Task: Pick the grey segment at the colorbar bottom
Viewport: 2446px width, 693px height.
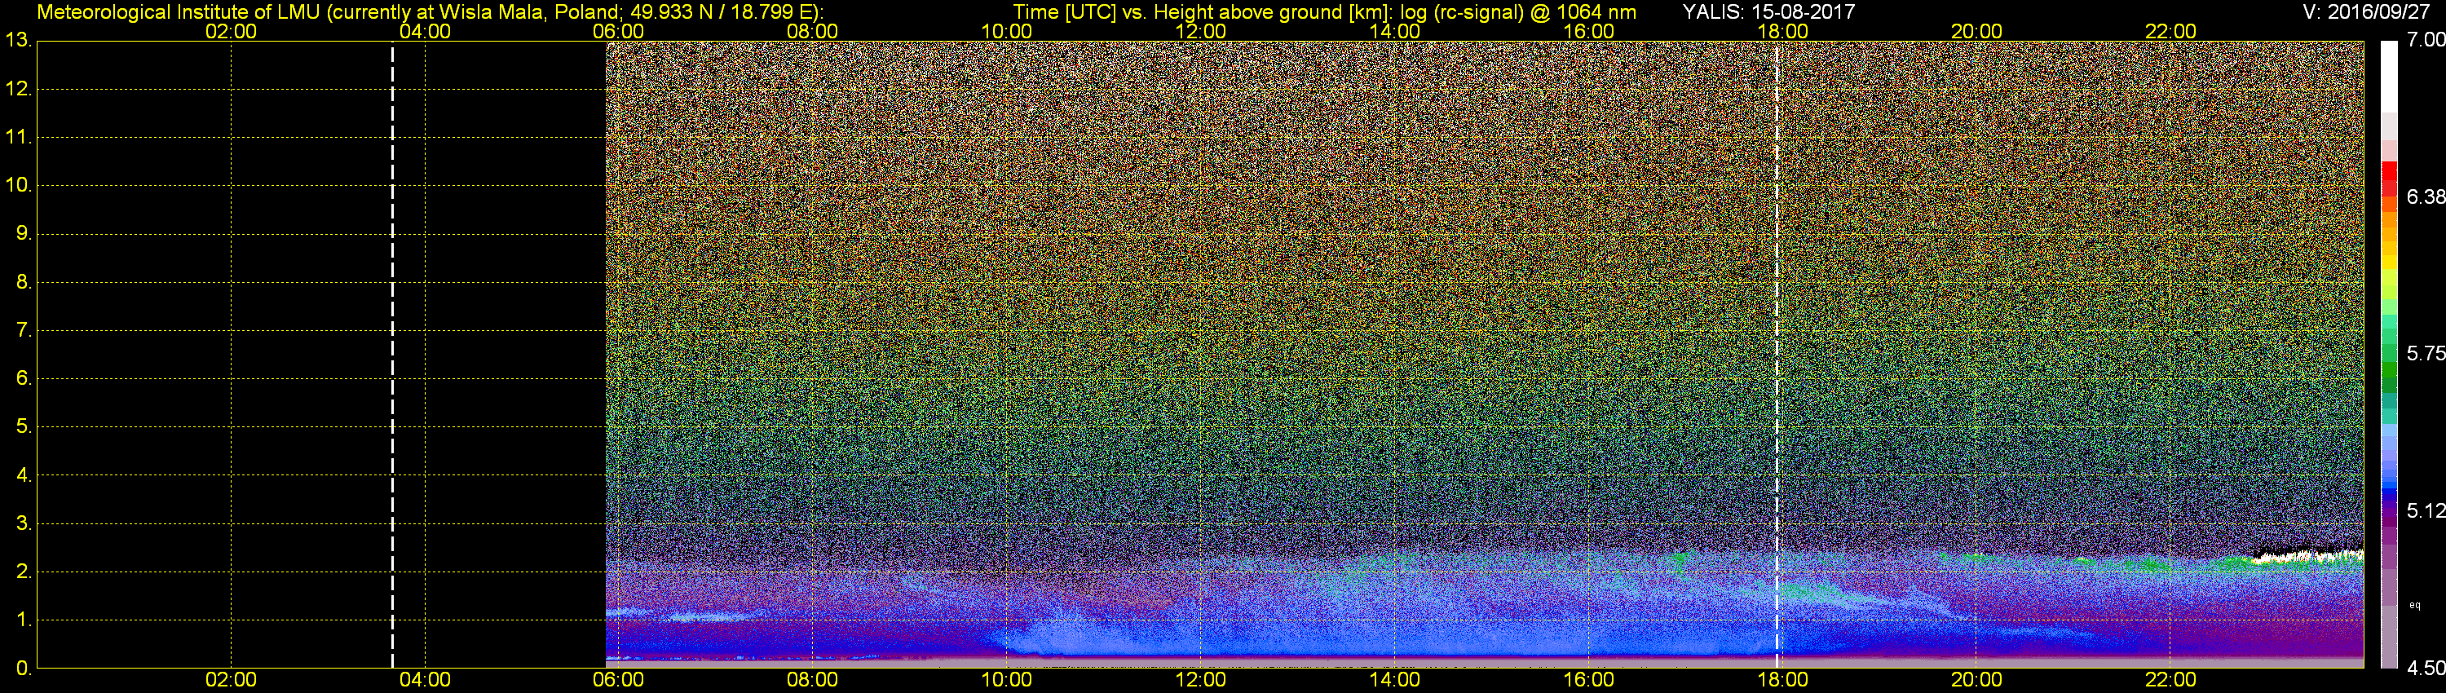Action: [2389, 636]
